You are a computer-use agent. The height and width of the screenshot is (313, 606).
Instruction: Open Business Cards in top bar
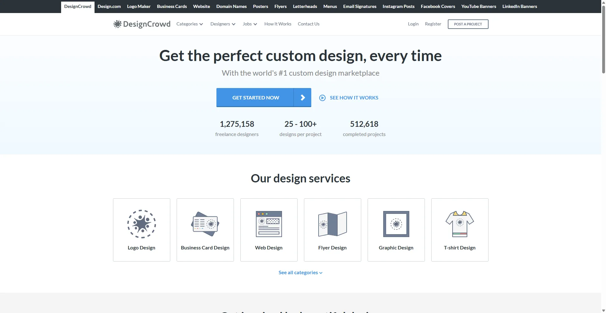(x=172, y=6)
